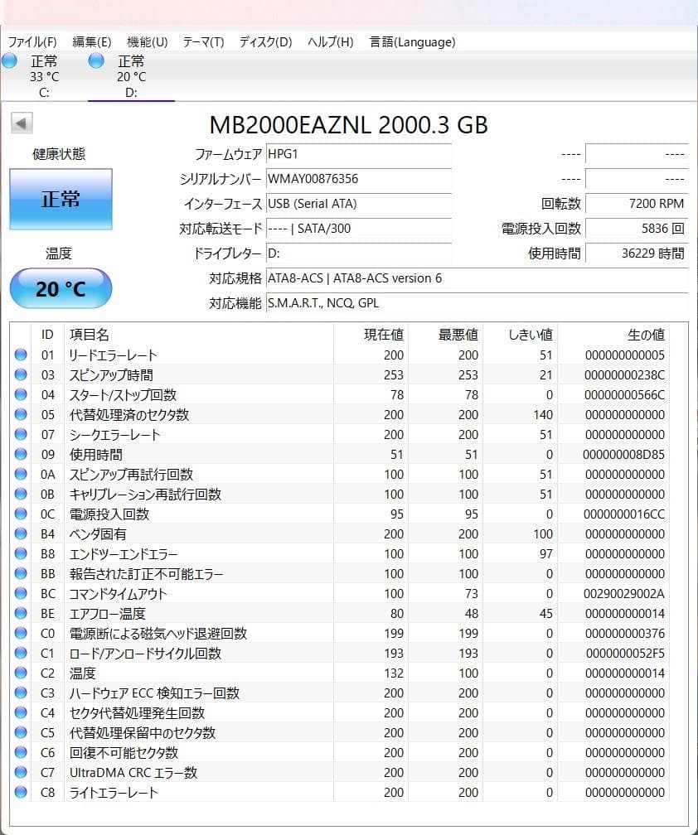698x835 pixels.
Task: Click status icon beside コマンドタイムアウト row
Action: coord(21,594)
